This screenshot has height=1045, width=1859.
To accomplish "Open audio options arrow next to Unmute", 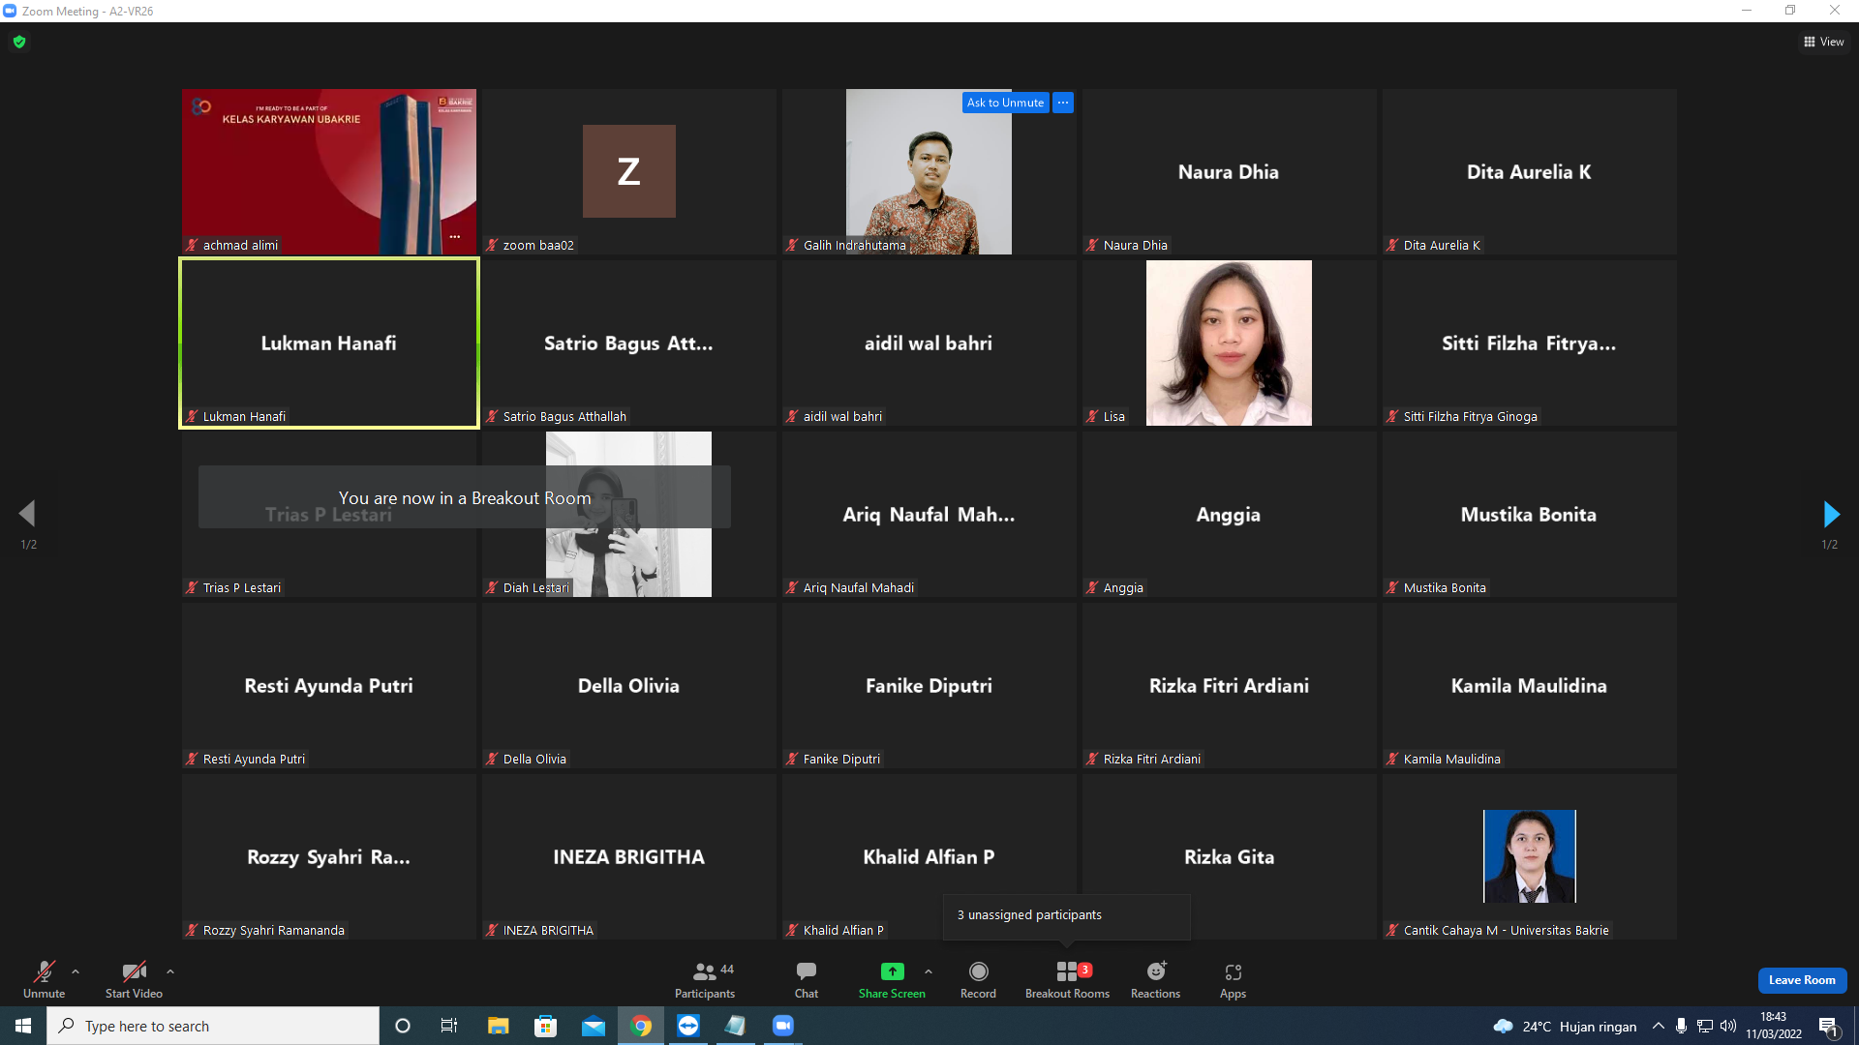I will [76, 971].
